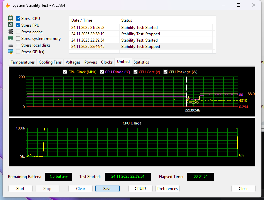Select log entry 24.11.2025 22:38:19
The width and height of the screenshot is (264, 200).
pyautogui.click(x=141, y=34)
